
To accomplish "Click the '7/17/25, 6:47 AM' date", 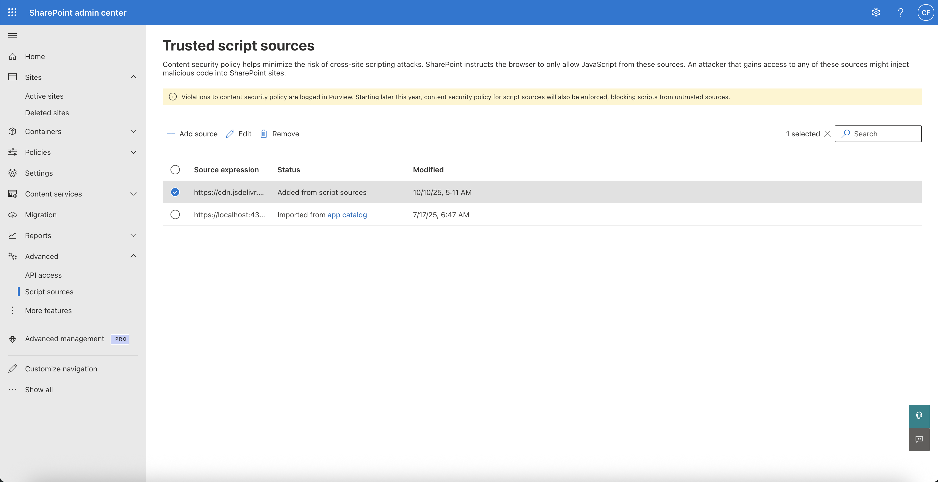I will (441, 215).
